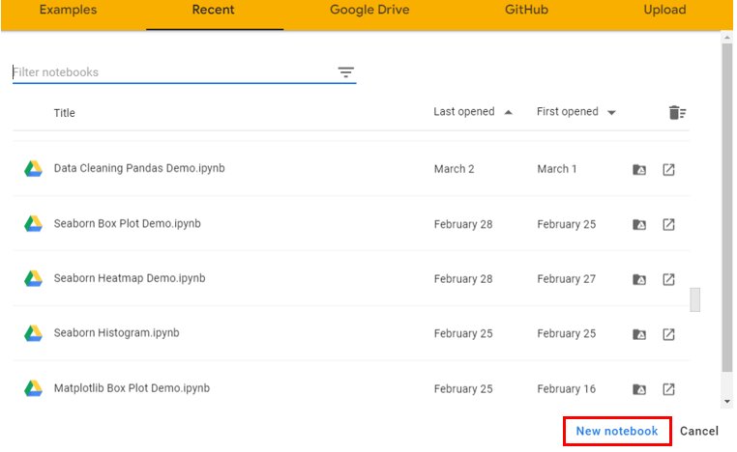Click the vertical scrollbar thumb
This screenshot has width=737, height=452.
694,300
